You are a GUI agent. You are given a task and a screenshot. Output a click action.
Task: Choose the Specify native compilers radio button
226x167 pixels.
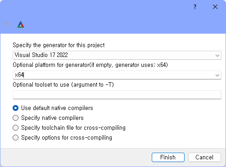pyautogui.click(x=48, y=118)
